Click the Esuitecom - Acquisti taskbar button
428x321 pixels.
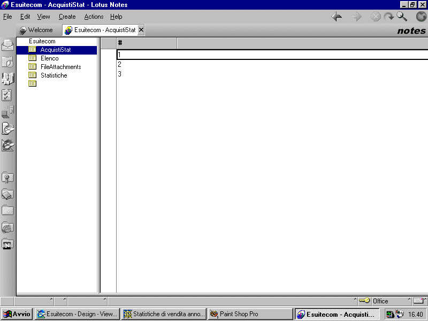[337, 314]
